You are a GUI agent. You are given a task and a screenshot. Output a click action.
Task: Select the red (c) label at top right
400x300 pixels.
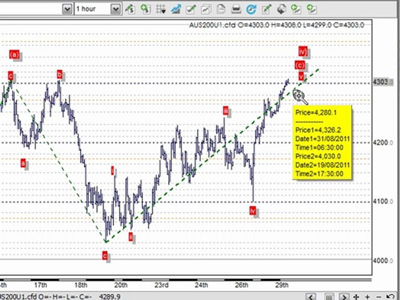pos(300,65)
